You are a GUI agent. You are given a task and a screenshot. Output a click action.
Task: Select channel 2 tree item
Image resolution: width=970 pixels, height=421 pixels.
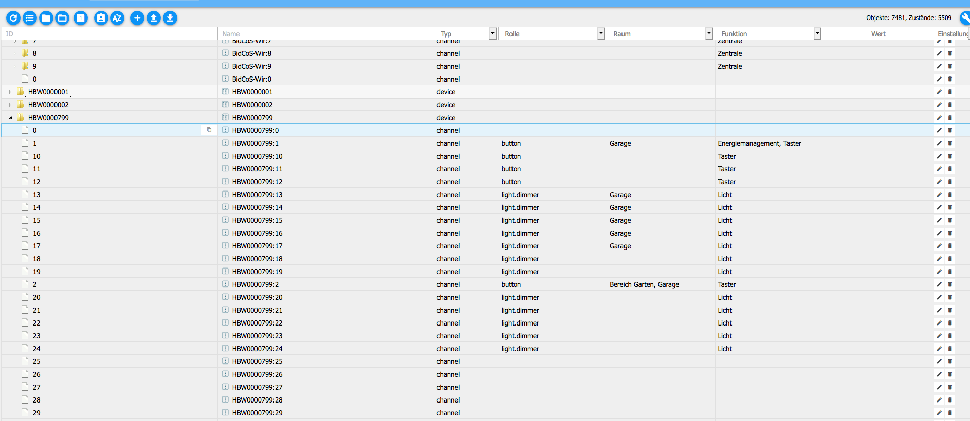point(34,284)
